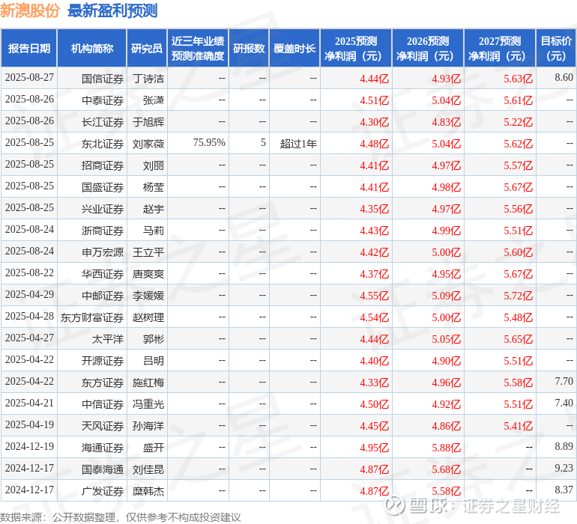Click the 2025-08-27 report date
Viewport: 577px width, 524px height.
pyautogui.click(x=29, y=78)
